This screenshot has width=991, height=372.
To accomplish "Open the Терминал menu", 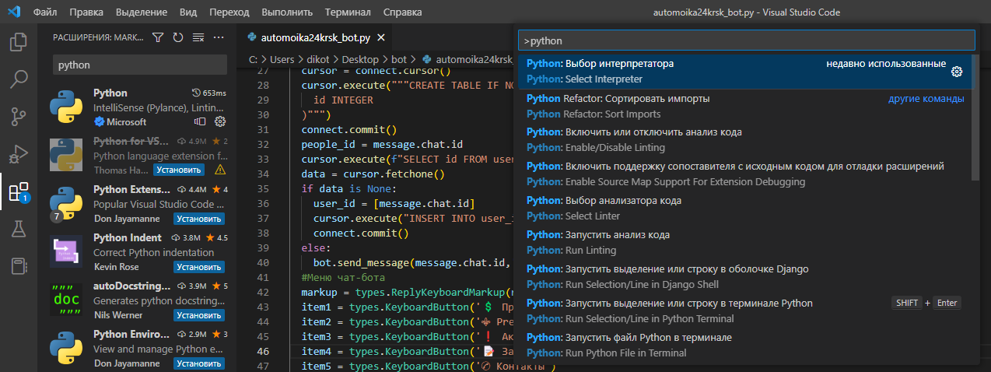I will [x=348, y=12].
